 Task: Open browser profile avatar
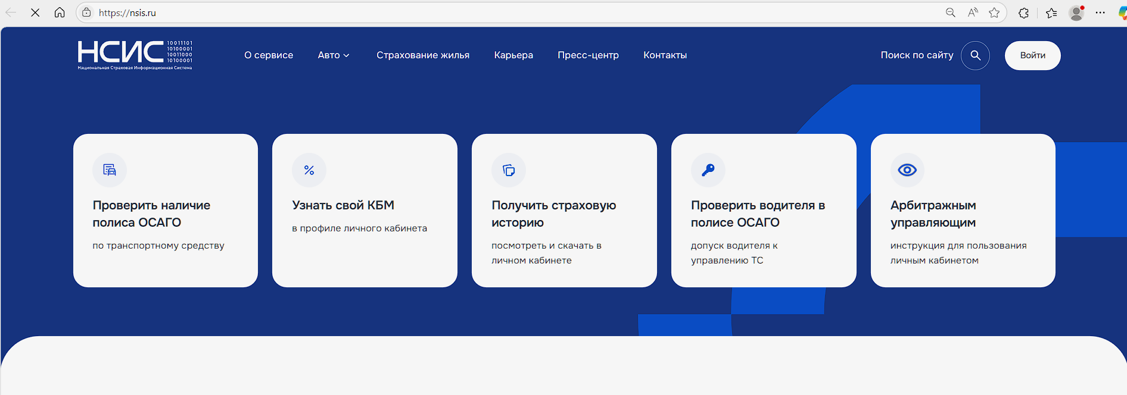[x=1076, y=12]
